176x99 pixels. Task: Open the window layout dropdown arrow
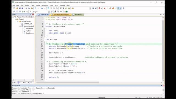[120, 8]
